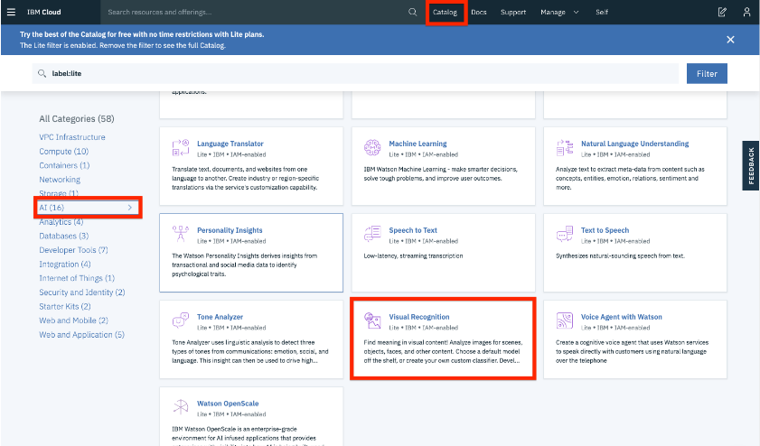Click the Watson OpenScale service icon

(181, 407)
